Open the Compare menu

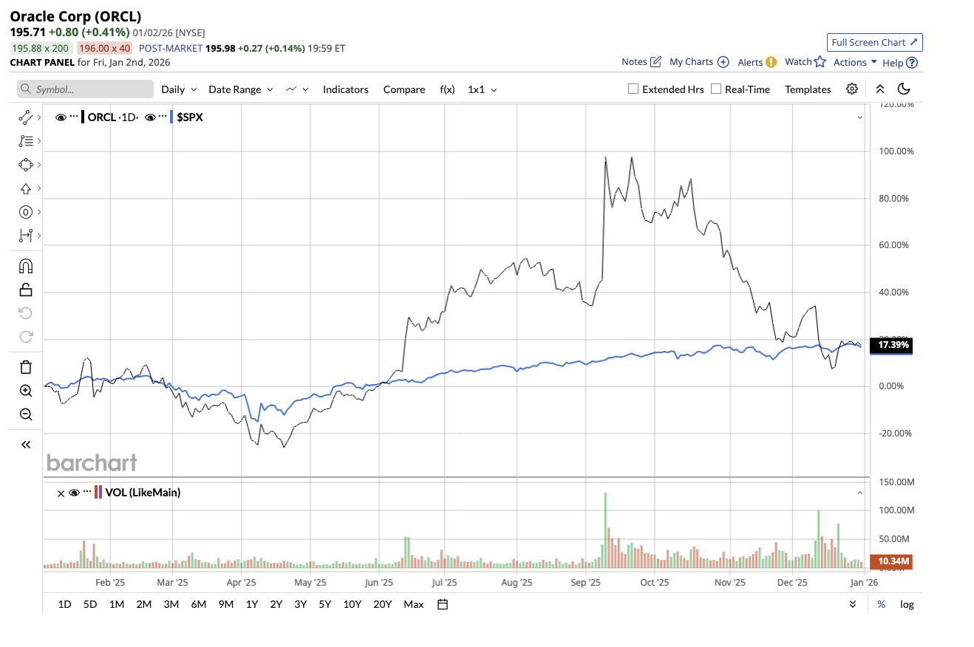tap(404, 89)
